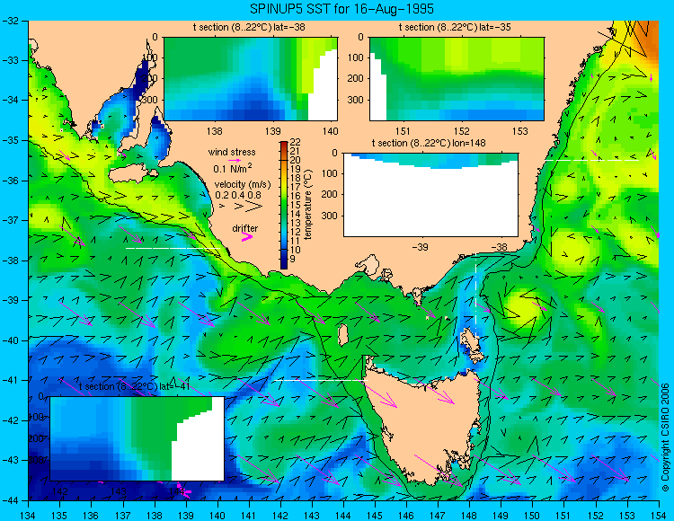
Task: Click the magenta drifter marker in the legend
Action: point(247,236)
